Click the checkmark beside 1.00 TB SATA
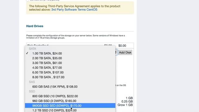 [27, 53]
